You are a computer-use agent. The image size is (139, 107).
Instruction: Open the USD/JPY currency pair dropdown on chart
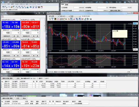point(65,16)
